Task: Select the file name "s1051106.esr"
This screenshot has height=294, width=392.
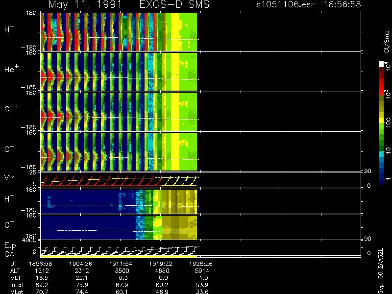Action: (x=285, y=4)
